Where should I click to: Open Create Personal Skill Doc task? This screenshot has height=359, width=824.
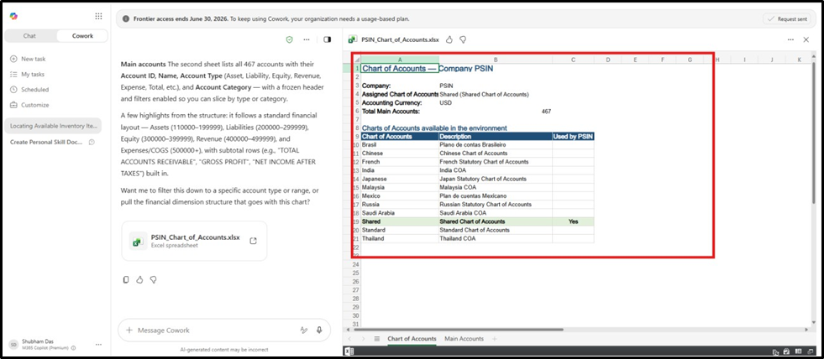tap(46, 142)
